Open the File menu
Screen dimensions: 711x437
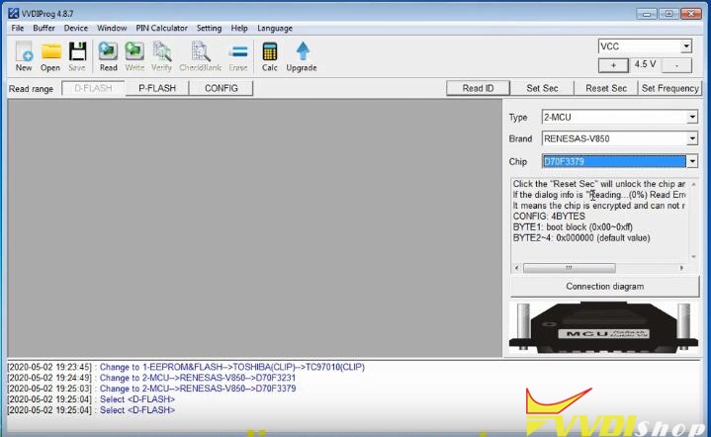tap(18, 28)
